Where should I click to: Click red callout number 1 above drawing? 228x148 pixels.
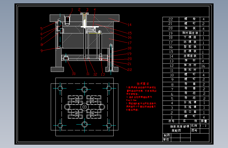pos(72,9)
